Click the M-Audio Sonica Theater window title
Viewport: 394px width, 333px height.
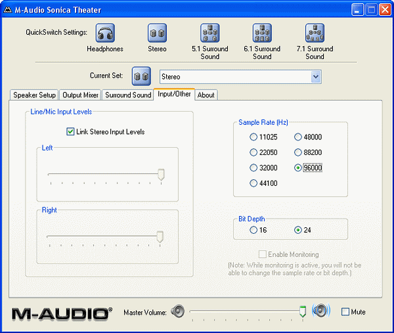pos(58,10)
